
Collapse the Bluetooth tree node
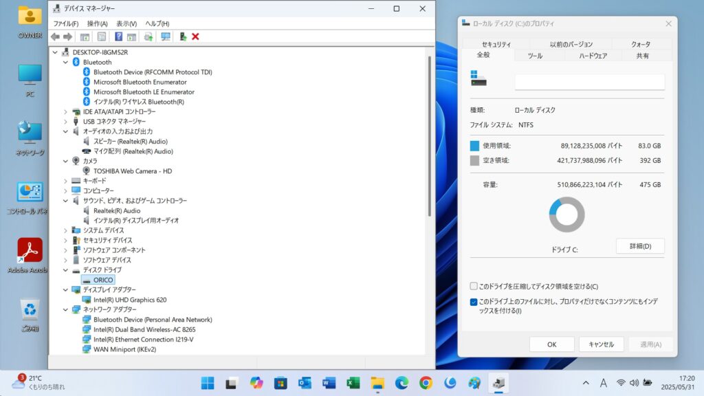click(x=66, y=62)
